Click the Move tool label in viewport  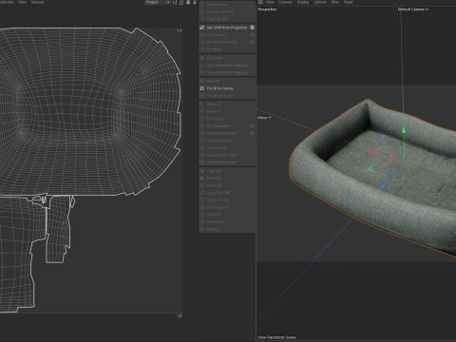tap(264, 118)
